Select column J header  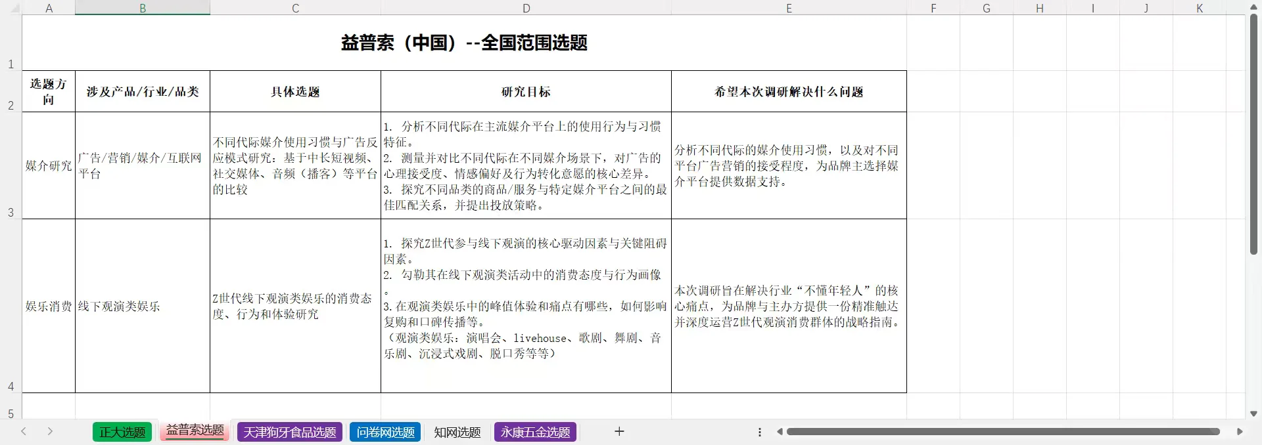click(x=1146, y=8)
